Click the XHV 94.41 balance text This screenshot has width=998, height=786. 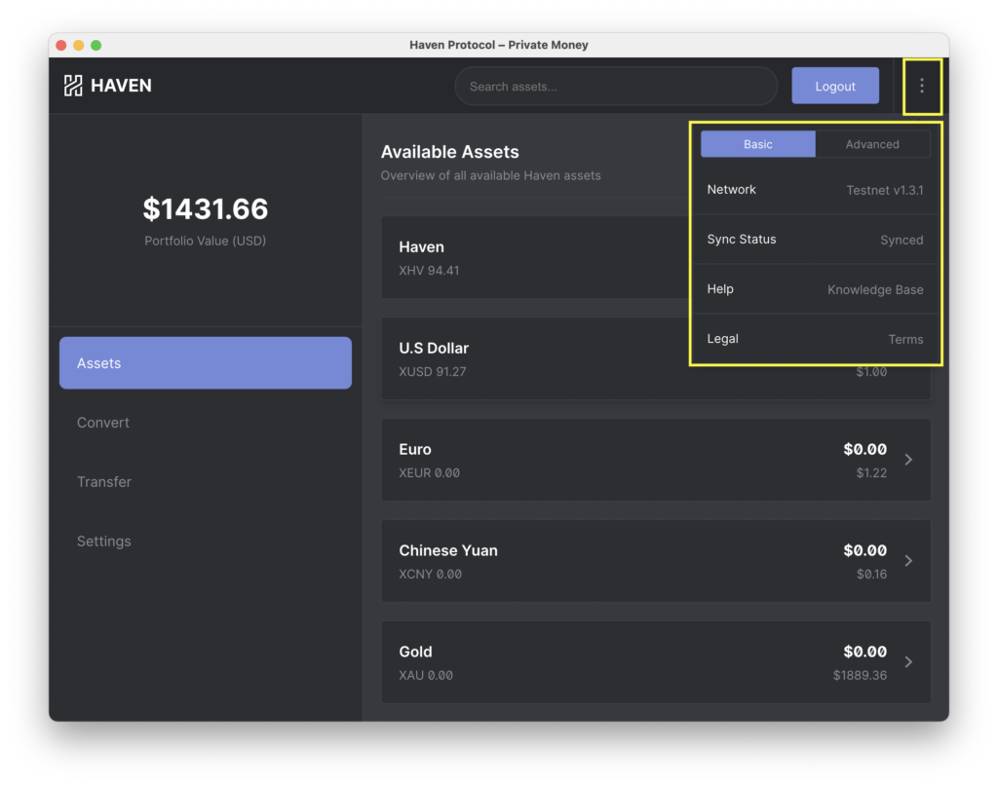[x=429, y=271]
